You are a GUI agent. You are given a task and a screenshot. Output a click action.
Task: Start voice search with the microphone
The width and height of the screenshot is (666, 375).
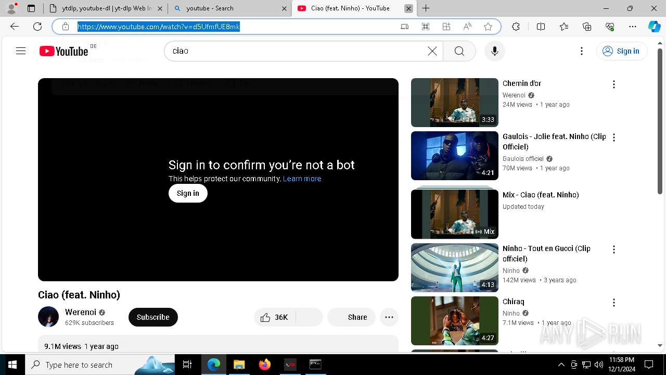pos(495,51)
